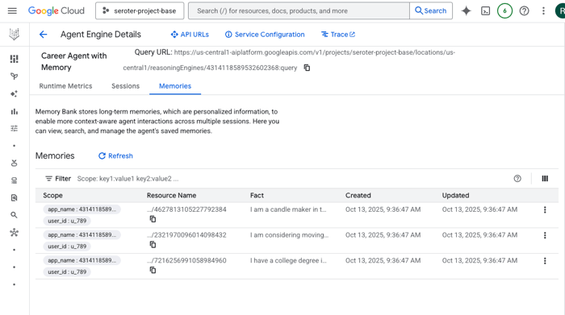Click app_name chip in considering moving row

[82, 234]
